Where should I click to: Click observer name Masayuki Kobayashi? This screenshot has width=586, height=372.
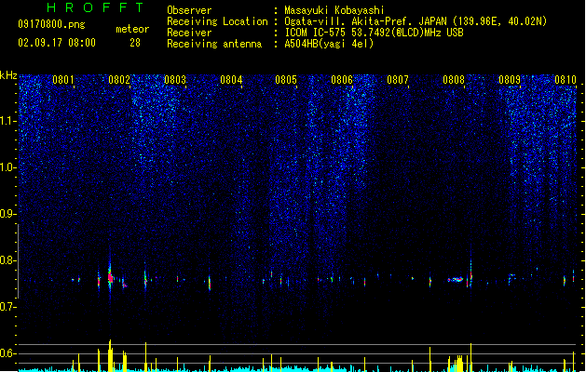point(334,10)
